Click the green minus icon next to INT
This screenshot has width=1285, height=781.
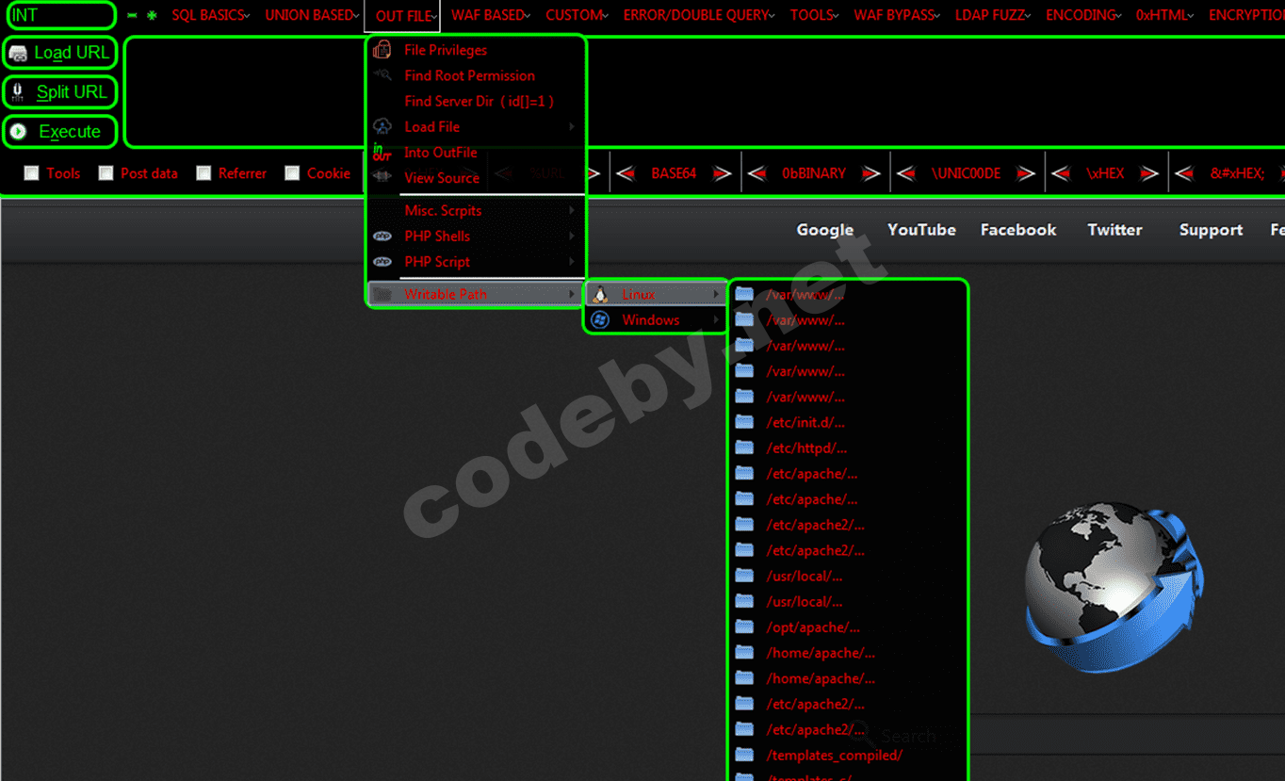(x=132, y=15)
